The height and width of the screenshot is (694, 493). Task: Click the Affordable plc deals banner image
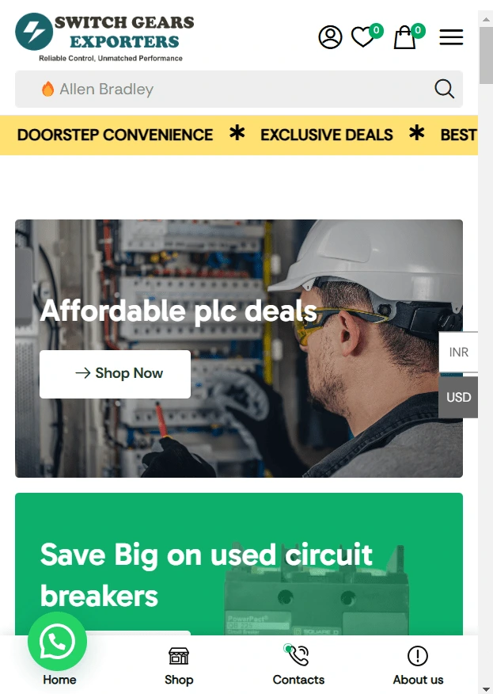pyautogui.click(x=239, y=349)
